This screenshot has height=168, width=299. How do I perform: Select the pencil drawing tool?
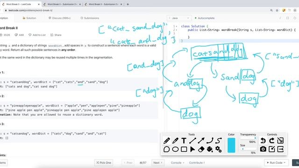(x=167, y=140)
